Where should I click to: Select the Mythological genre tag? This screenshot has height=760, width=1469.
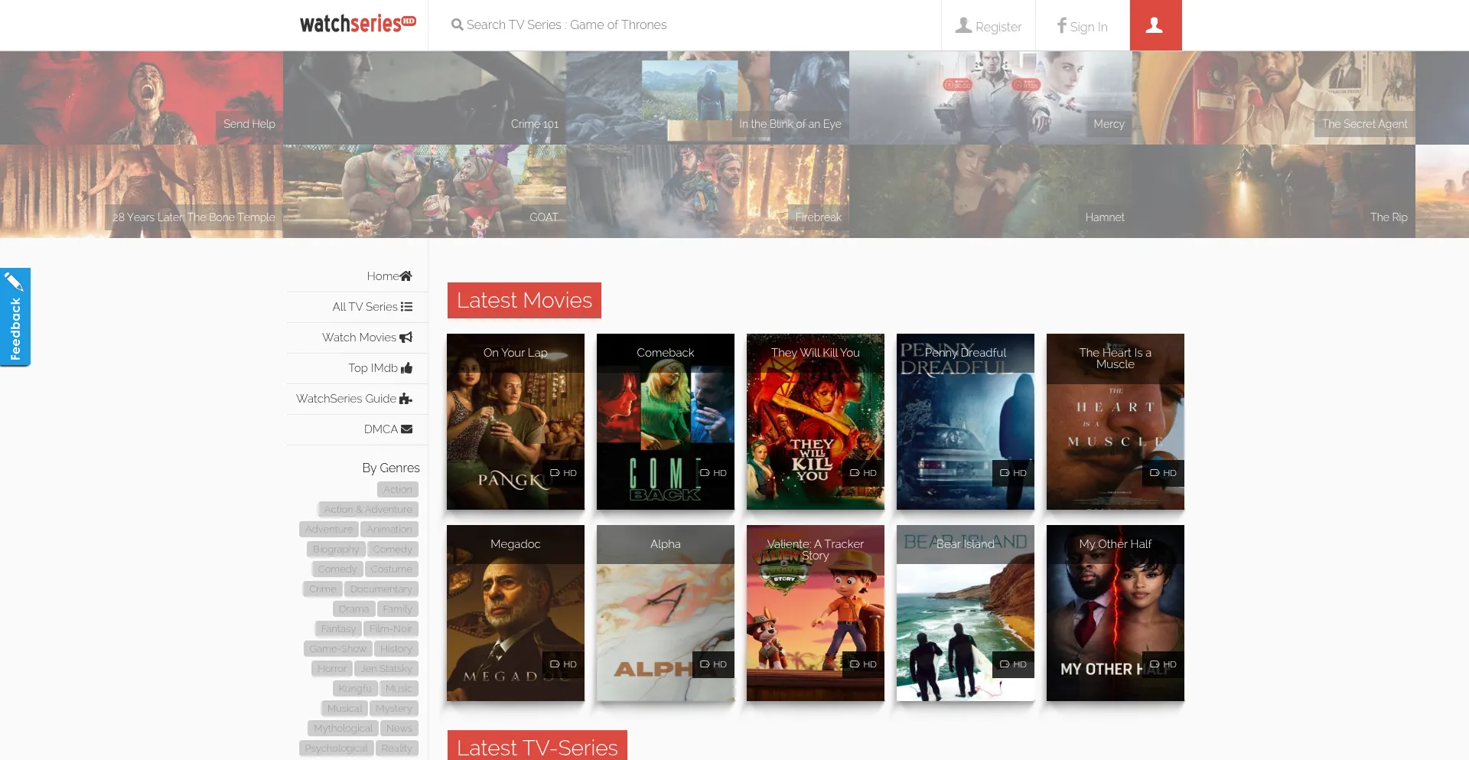tap(344, 728)
